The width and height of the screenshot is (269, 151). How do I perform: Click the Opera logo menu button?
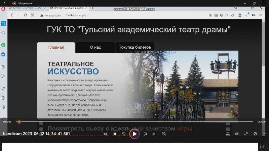coord(3,9)
